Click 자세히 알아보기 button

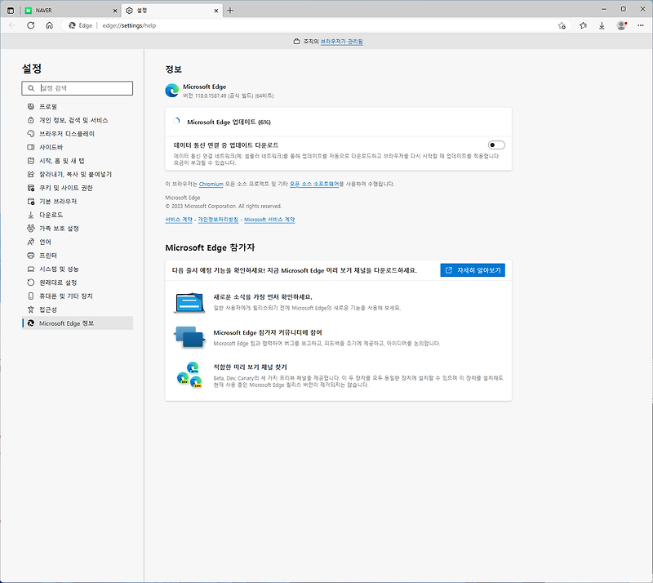[x=473, y=270]
